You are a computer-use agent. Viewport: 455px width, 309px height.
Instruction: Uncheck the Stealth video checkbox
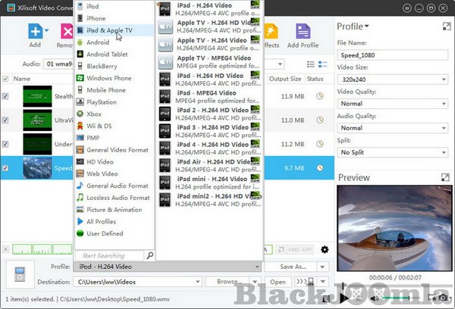(x=6, y=96)
